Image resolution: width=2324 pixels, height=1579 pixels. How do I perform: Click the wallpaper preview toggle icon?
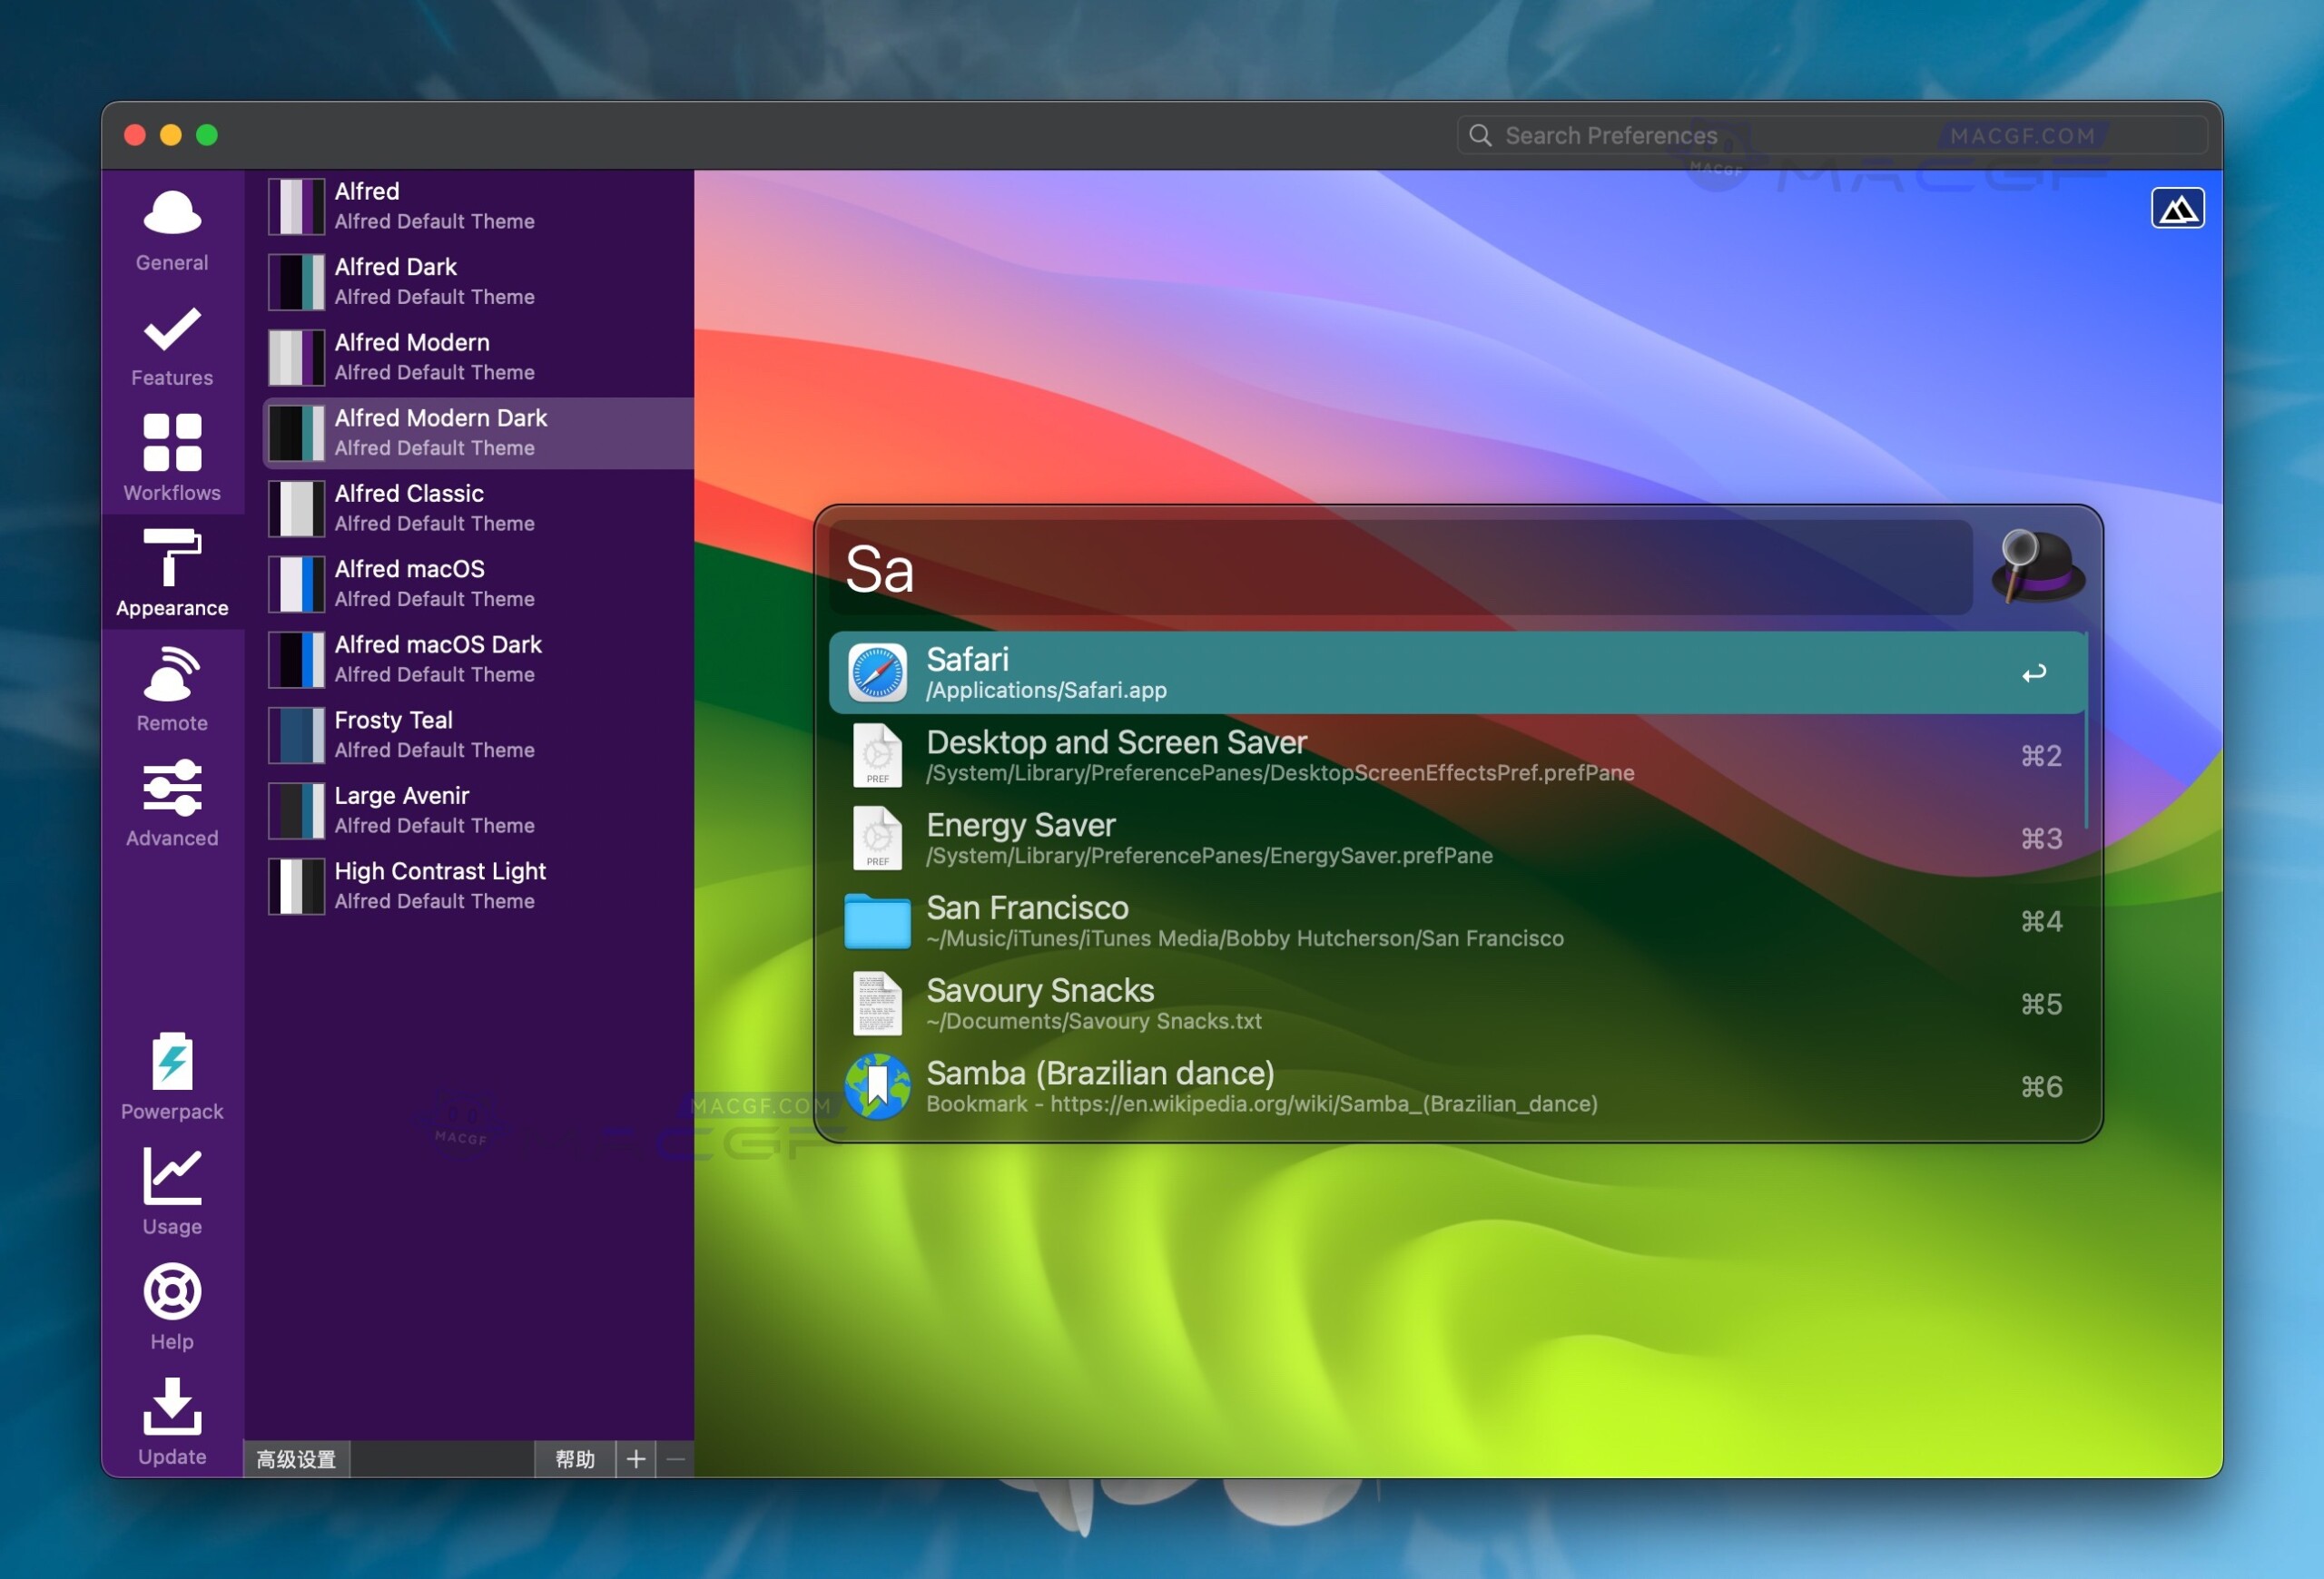(2177, 209)
